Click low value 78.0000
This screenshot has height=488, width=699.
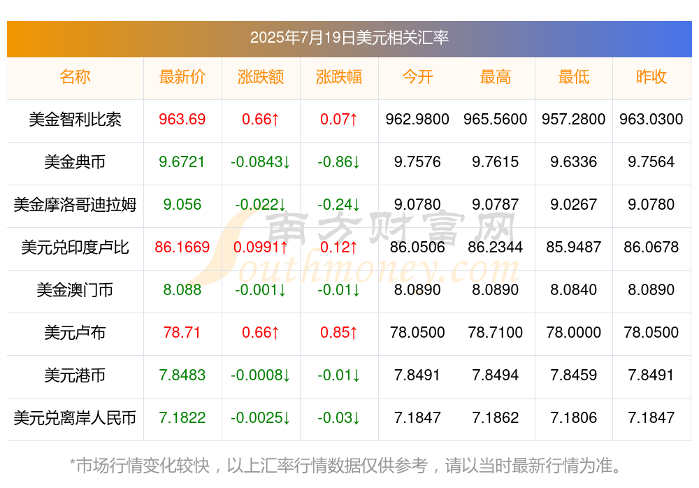click(574, 332)
